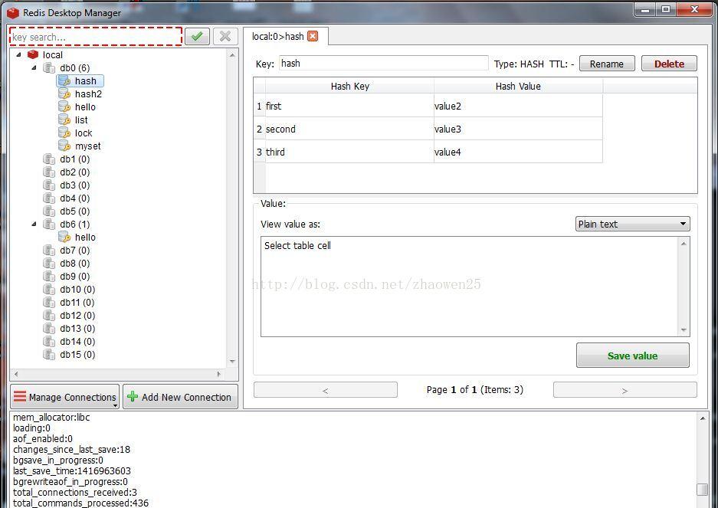Click the database icon beside db1 (0)
The width and height of the screenshot is (718, 508).
(x=49, y=159)
